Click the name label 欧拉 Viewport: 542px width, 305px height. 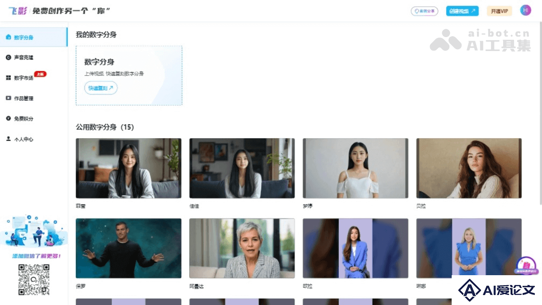pyautogui.click(x=308, y=286)
